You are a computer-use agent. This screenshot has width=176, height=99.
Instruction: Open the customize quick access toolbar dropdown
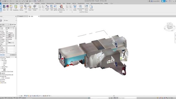(43, 1)
